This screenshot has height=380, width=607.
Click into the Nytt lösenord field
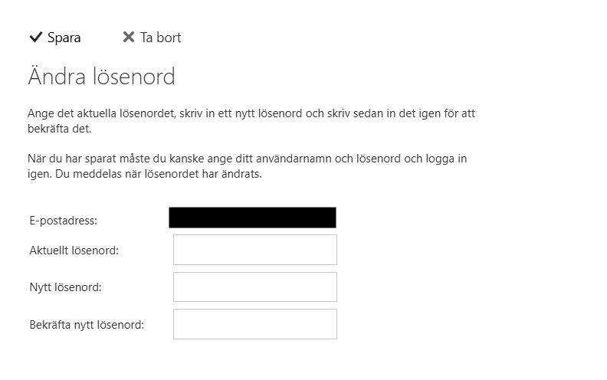(x=255, y=287)
